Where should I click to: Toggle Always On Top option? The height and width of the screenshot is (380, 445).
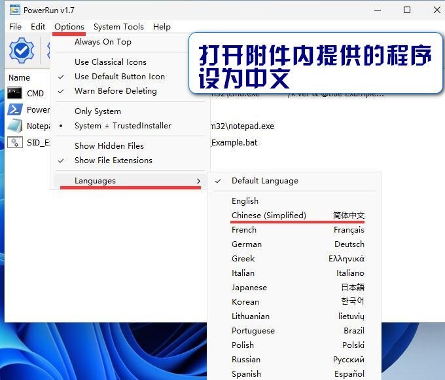tap(130, 42)
